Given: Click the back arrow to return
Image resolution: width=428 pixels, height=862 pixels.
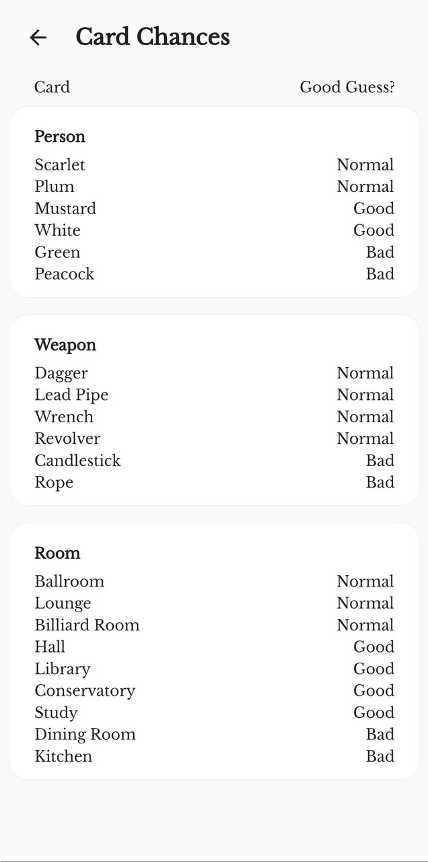Looking at the screenshot, I should coord(38,38).
